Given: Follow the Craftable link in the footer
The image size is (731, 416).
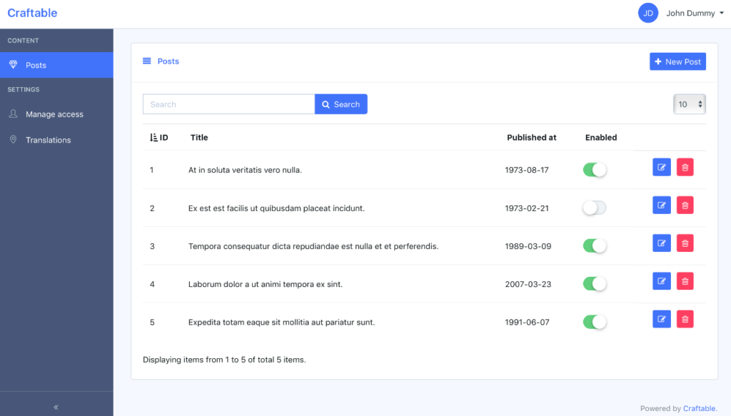Looking at the screenshot, I should (699, 409).
